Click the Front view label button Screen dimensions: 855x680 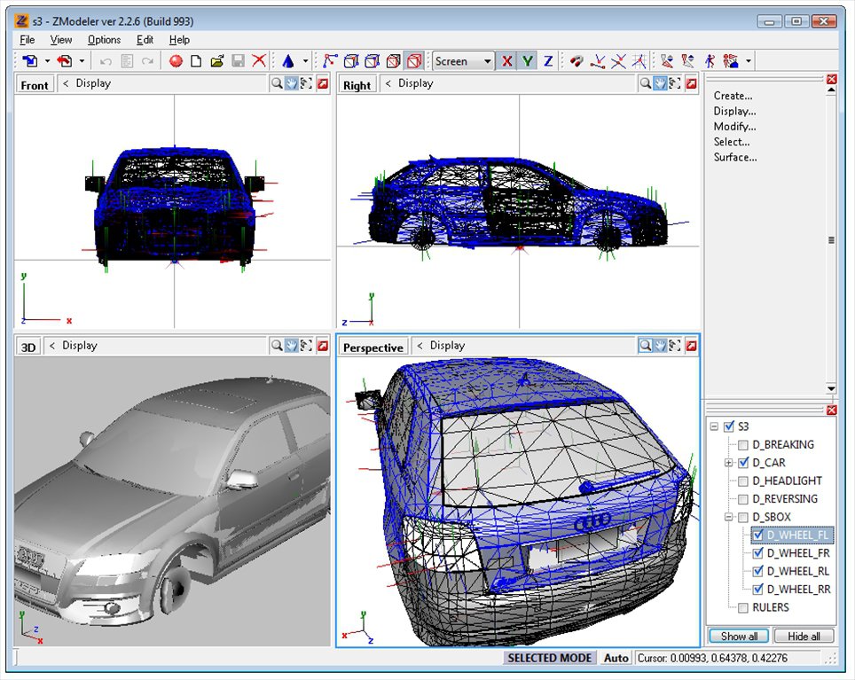click(x=35, y=85)
